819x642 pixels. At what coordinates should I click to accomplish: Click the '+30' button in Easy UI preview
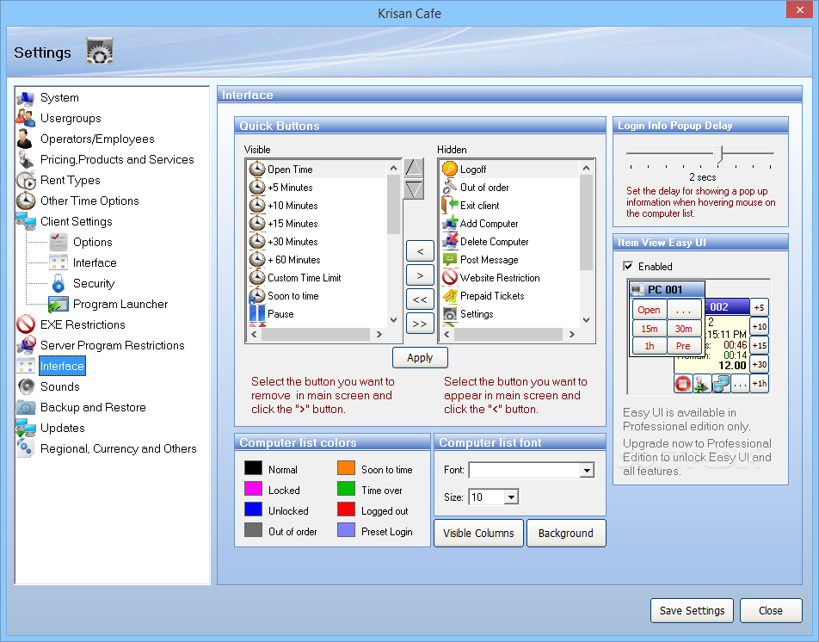[x=759, y=365]
